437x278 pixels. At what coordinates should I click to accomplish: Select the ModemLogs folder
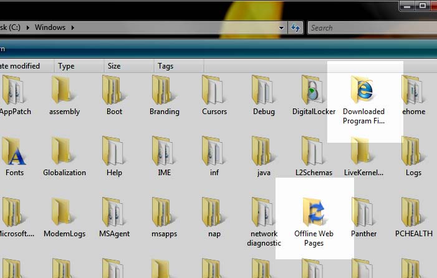click(x=64, y=218)
